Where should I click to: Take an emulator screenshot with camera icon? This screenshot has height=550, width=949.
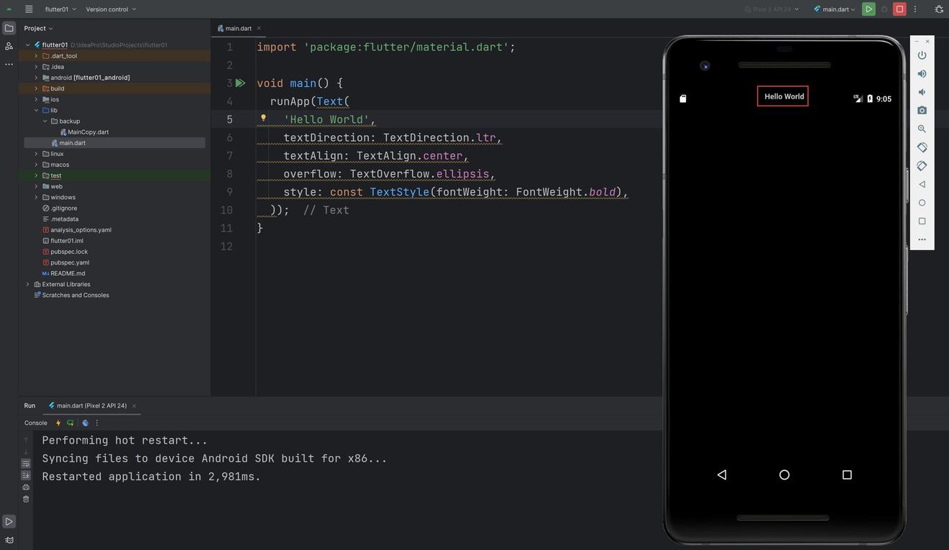coord(922,111)
